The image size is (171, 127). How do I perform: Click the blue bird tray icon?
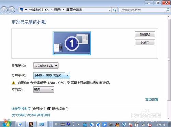click(98, 125)
